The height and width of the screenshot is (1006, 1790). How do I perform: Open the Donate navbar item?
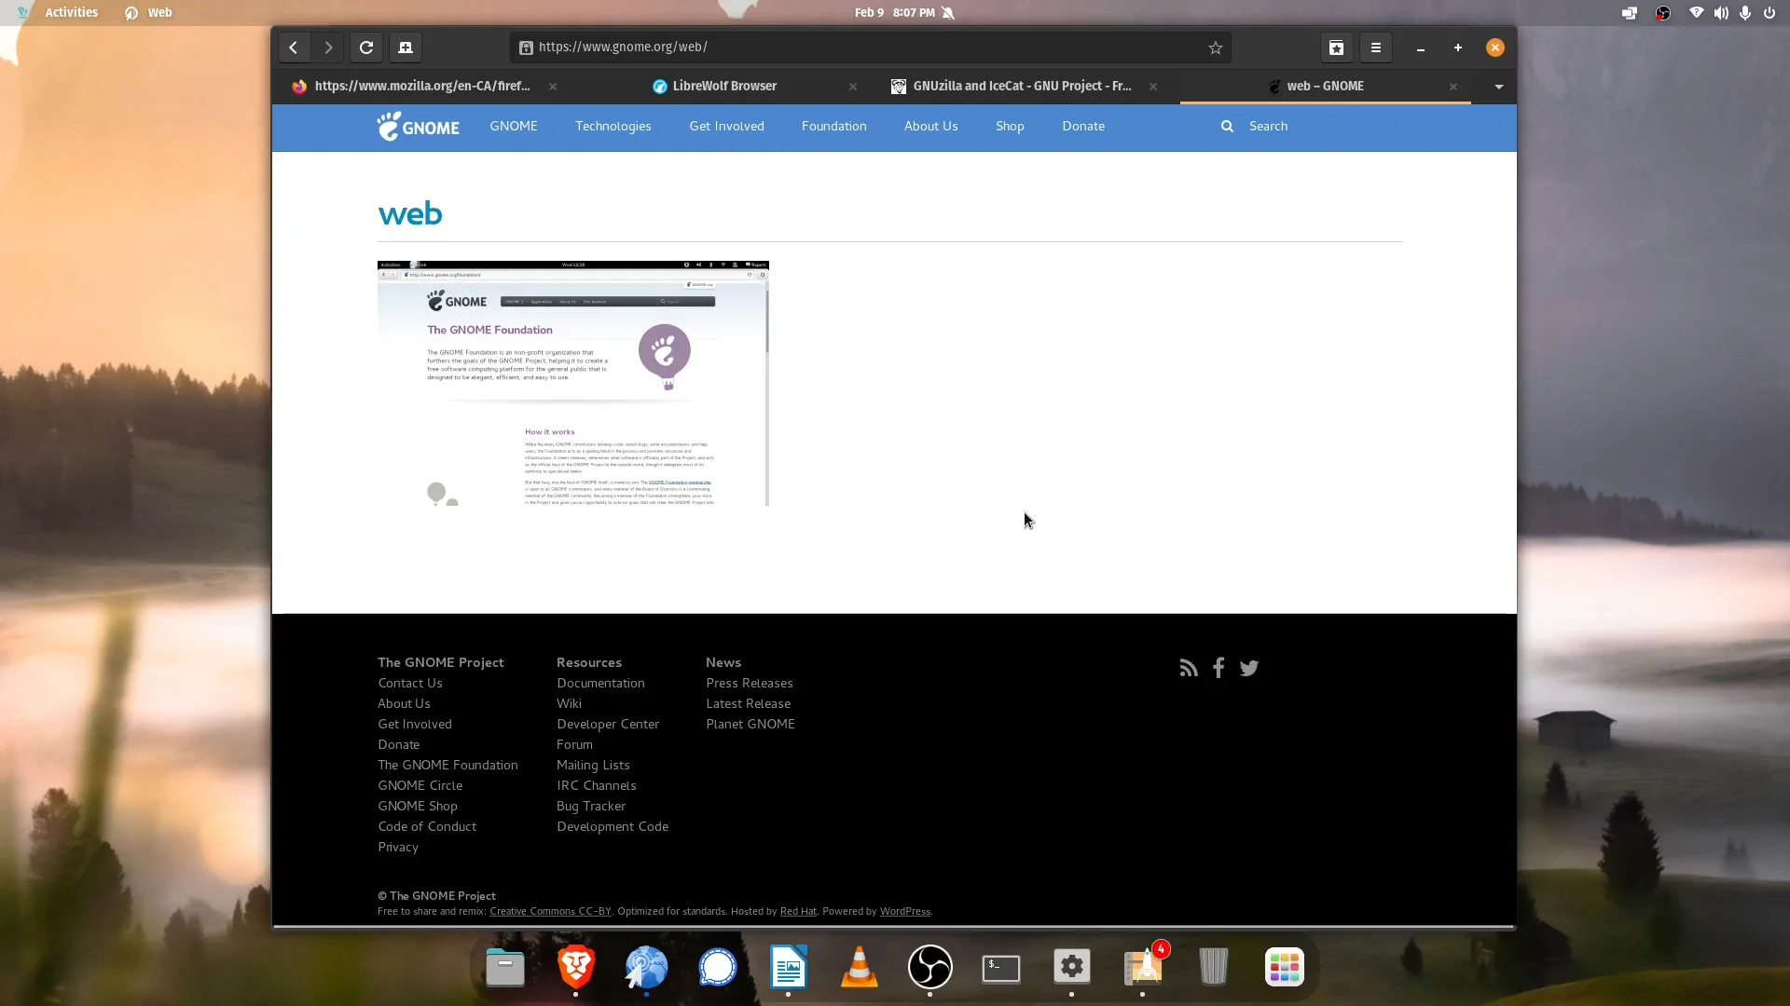click(x=1083, y=127)
